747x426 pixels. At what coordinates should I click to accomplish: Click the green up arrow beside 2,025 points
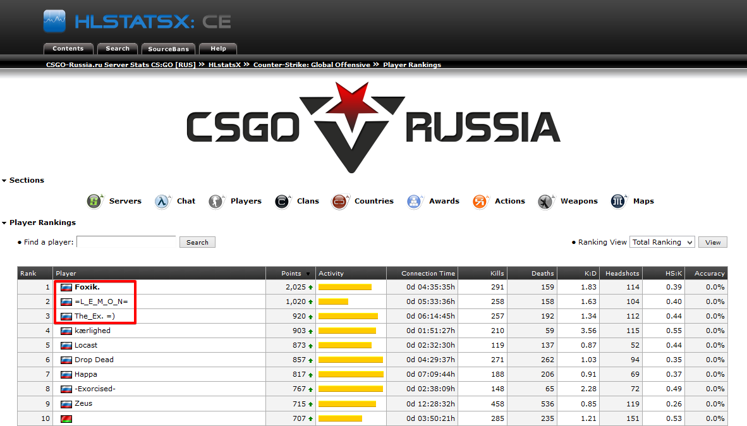310,288
